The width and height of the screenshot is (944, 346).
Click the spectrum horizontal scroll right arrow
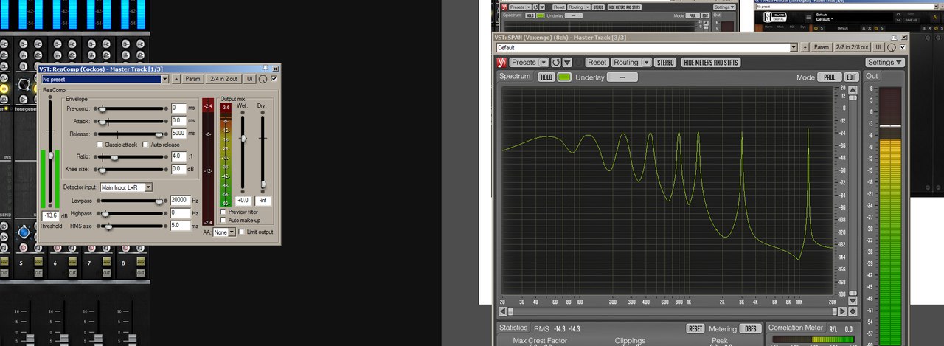tap(841, 311)
